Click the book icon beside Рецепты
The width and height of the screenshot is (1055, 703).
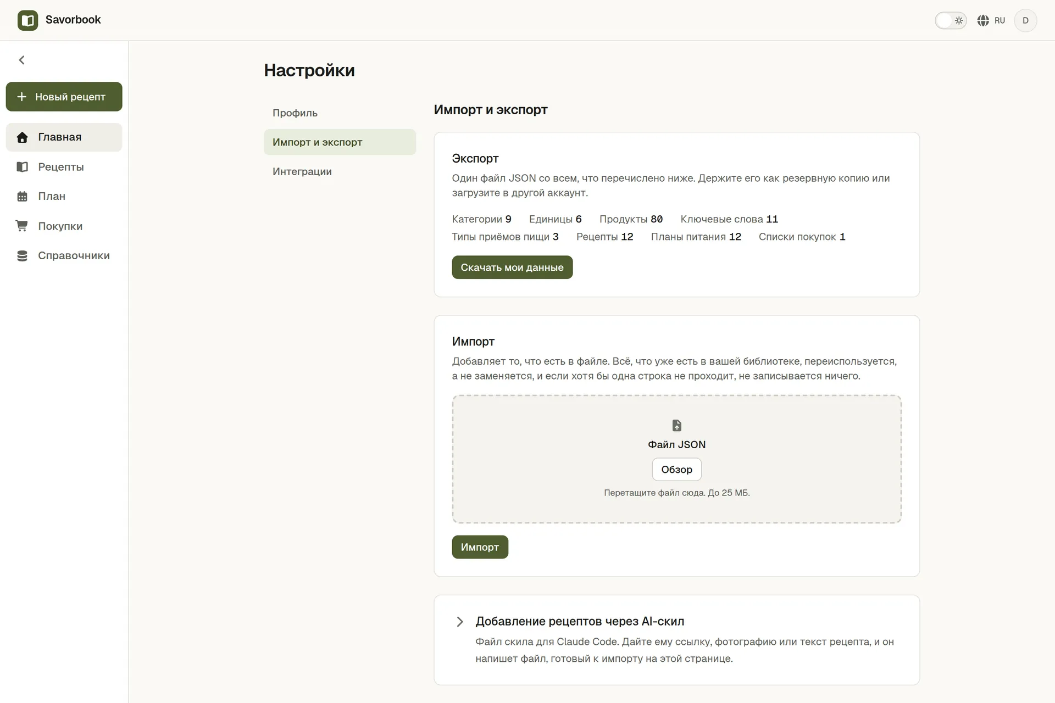(x=22, y=167)
